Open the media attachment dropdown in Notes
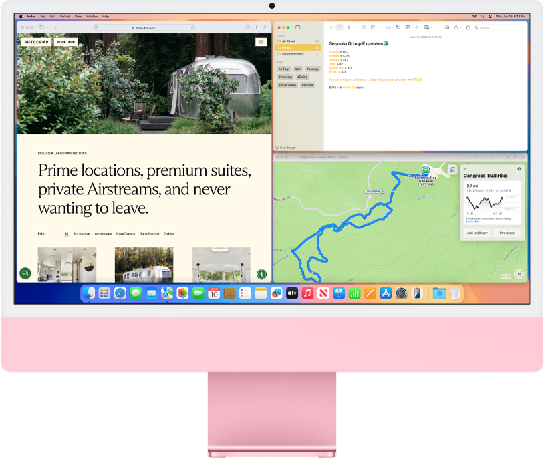 click(432, 27)
